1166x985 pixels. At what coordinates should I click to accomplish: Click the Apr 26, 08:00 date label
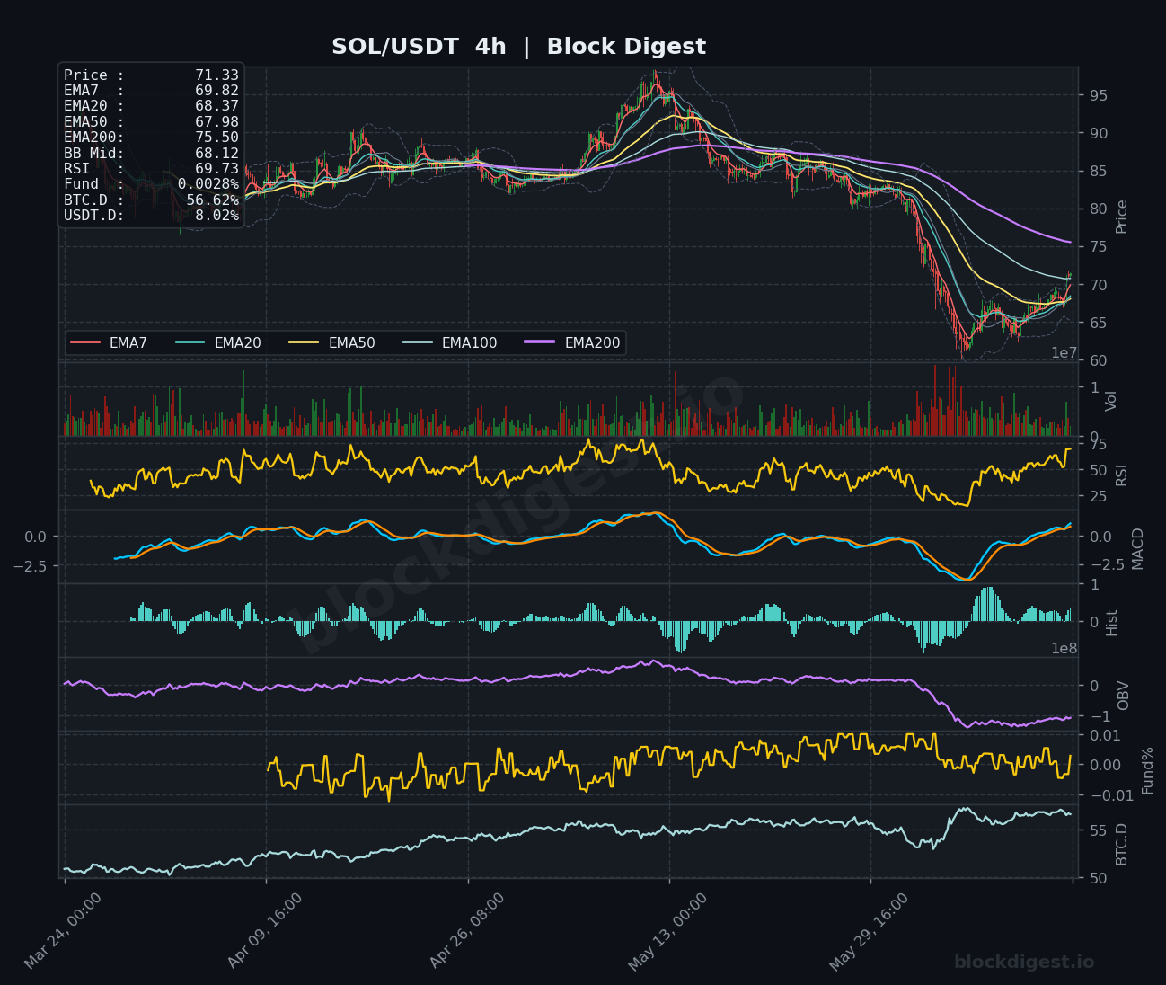(467, 931)
